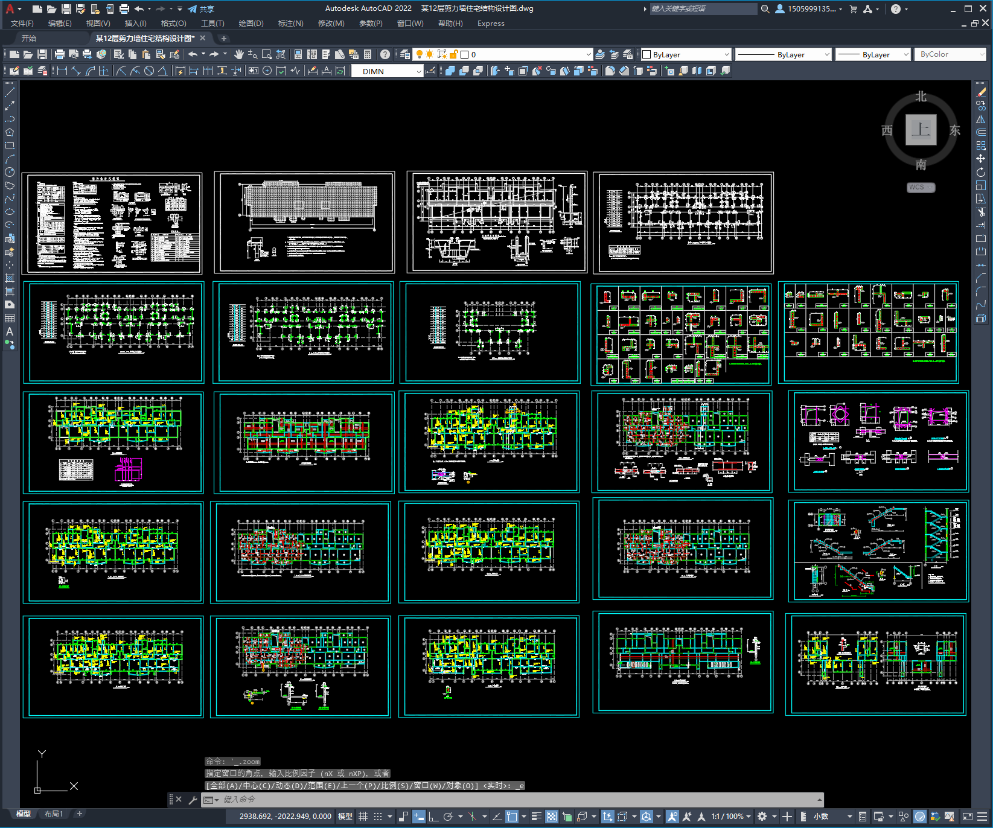Click the Linear Dimension tool
This screenshot has width=993, height=828.
(62, 71)
